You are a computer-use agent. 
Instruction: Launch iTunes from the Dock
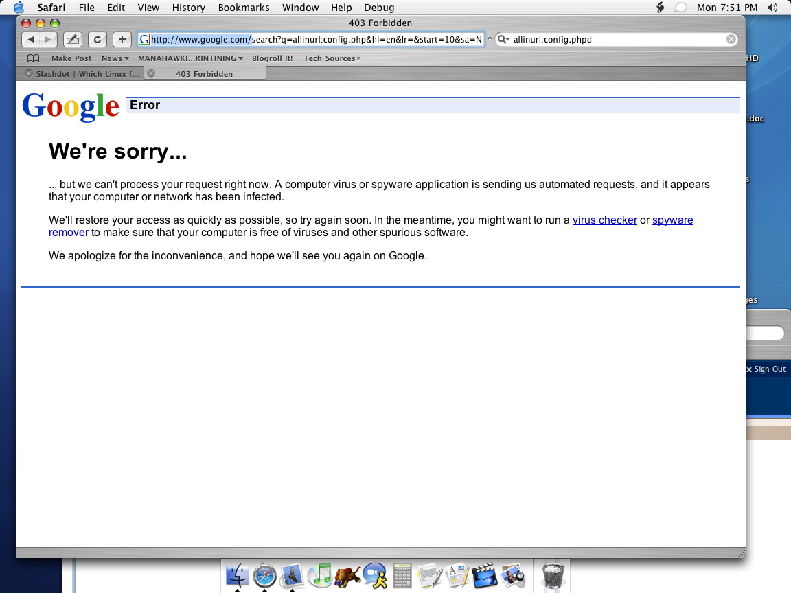[319, 575]
